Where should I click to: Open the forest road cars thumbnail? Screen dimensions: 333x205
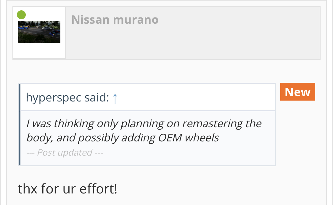(x=39, y=32)
